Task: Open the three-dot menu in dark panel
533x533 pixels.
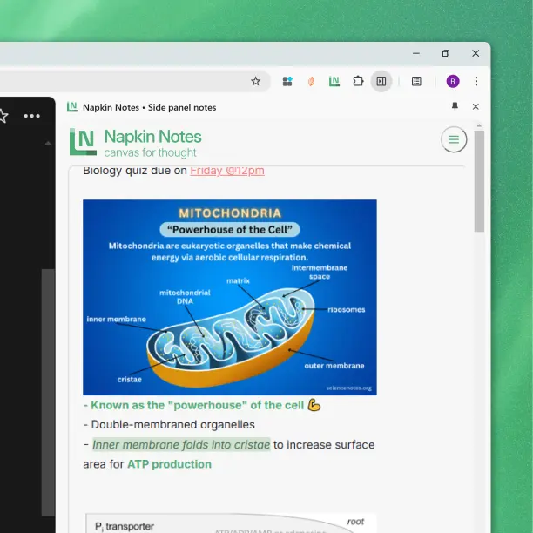Action: click(32, 116)
